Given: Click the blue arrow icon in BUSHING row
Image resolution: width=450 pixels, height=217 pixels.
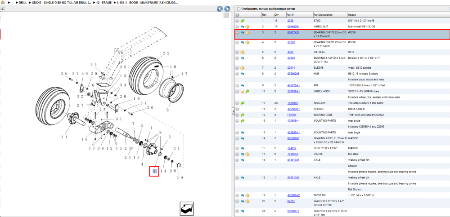Looking at the screenshot, I should coord(243,58).
